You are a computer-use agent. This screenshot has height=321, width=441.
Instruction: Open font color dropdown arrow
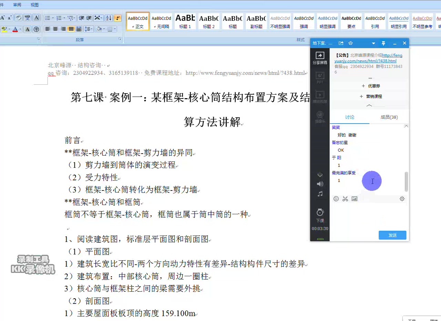point(20,29)
